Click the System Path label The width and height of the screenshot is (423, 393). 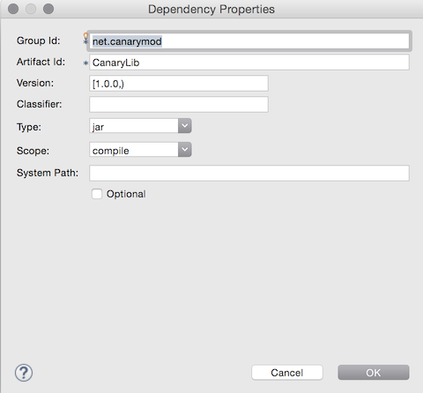point(48,173)
